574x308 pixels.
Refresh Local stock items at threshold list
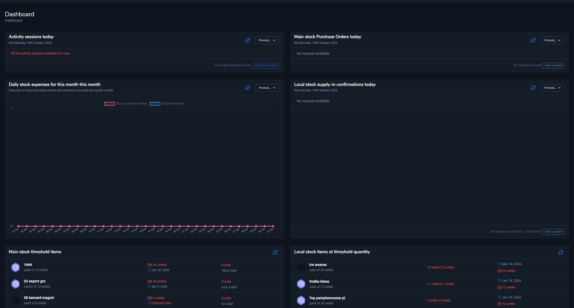click(x=561, y=252)
